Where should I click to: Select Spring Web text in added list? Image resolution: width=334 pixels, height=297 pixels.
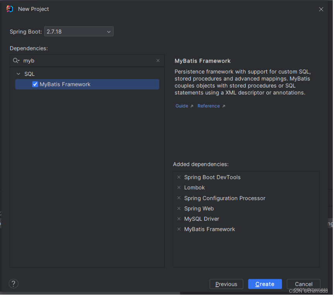tap(199, 209)
